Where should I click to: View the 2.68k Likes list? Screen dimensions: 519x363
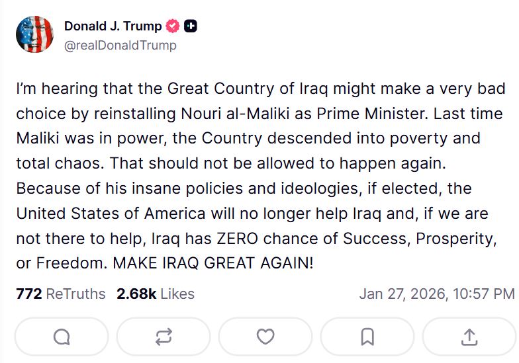tap(156, 294)
